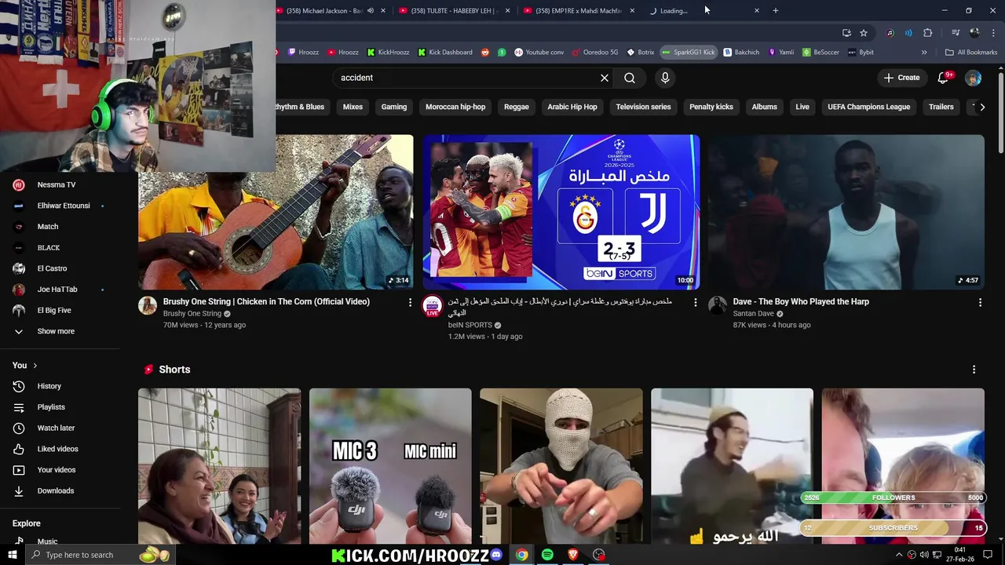Screen dimensions: 1005x565
Task: Open the Discord icon in the taskbar
Action: 496,555
